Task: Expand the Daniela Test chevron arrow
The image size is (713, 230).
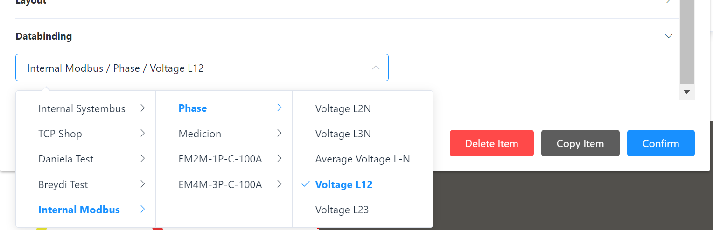Action: click(142, 159)
